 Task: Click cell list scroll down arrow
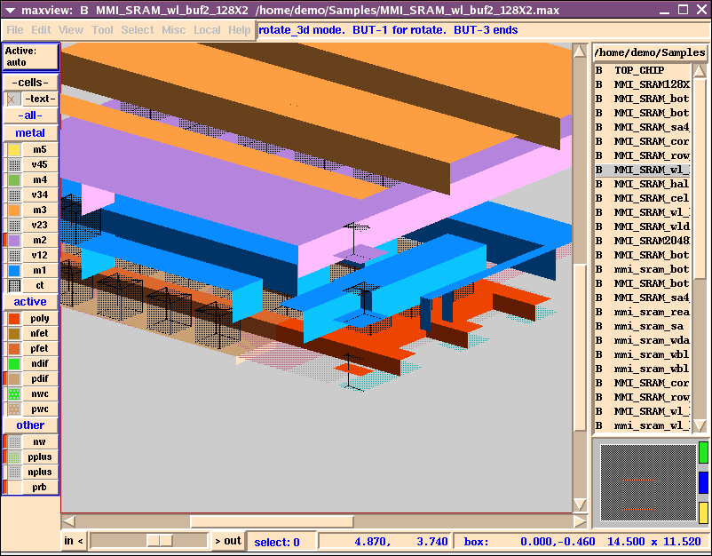coord(700,425)
